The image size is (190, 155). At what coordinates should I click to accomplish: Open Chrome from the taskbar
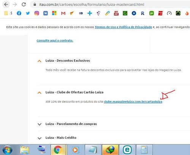point(58,150)
